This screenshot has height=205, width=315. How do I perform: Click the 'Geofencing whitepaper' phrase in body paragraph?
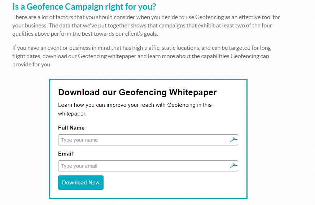coord(107,56)
